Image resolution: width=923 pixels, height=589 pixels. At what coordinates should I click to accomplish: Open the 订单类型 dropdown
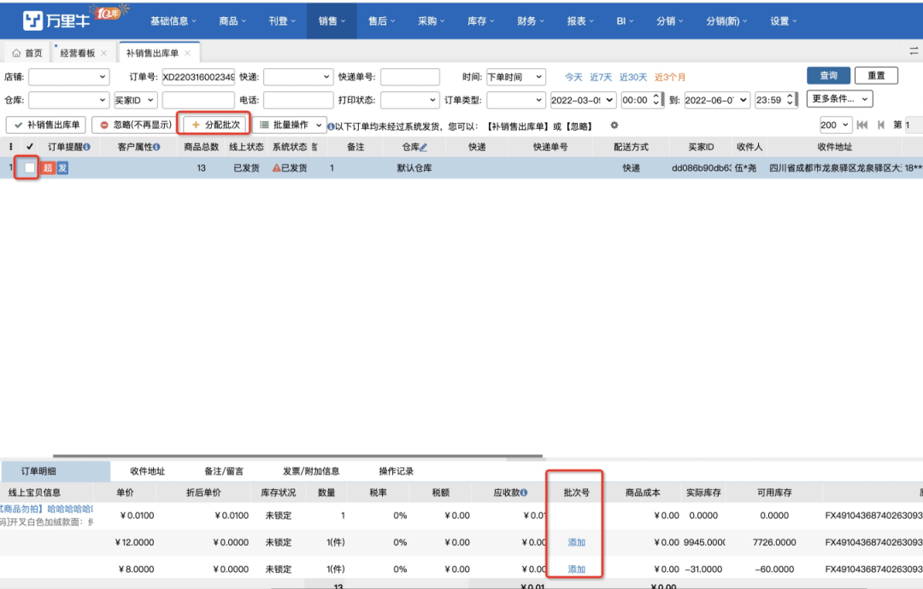tap(515, 100)
